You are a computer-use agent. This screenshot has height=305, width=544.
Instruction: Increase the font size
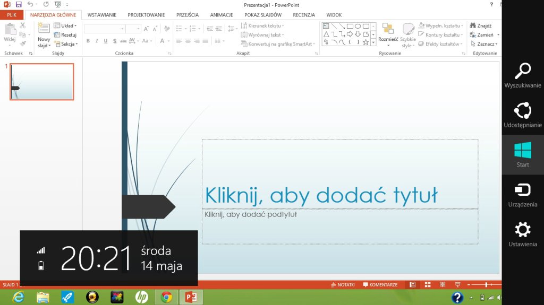click(147, 29)
